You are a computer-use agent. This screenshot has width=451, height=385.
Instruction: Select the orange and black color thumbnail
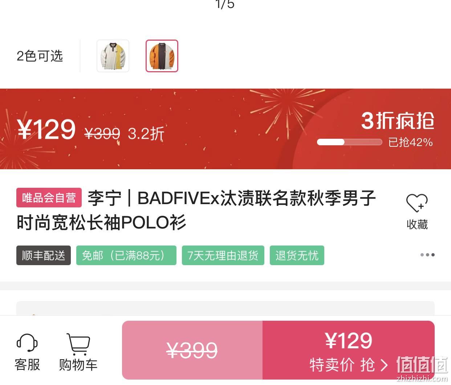coord(162,56)
